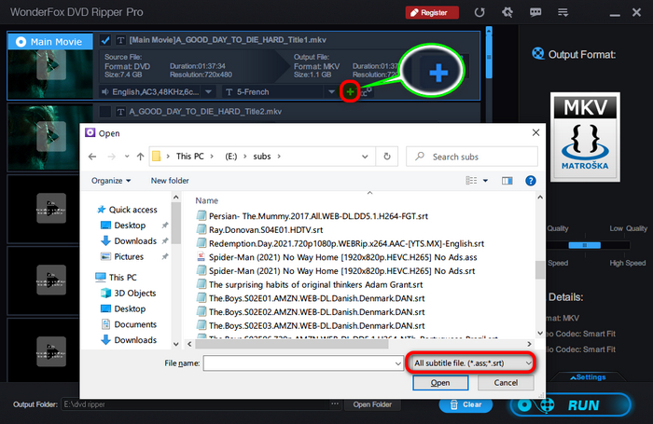The image size is (653, 424).
Task: Open the Settings tab in WonderFox
Action: click(x=588, y=377)
